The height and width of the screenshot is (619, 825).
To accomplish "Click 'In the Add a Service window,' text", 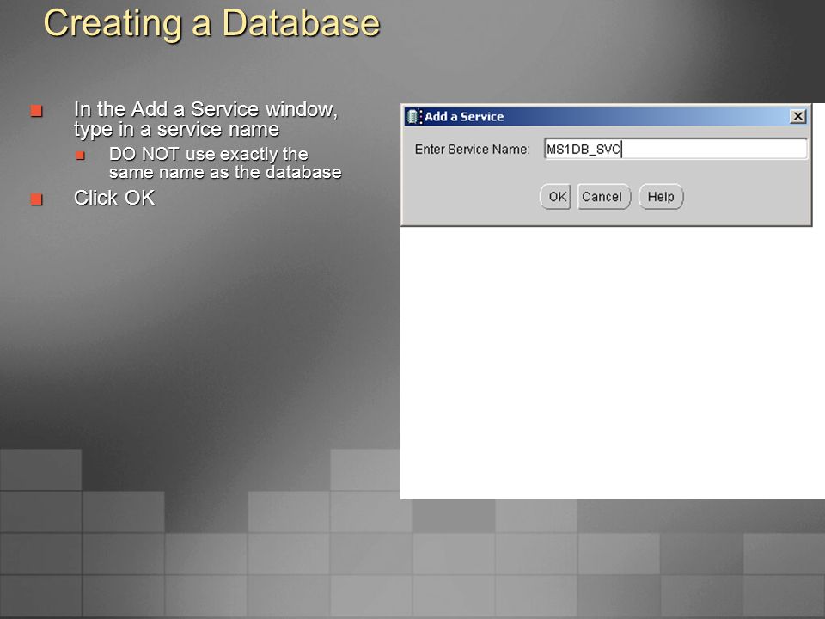I will (205, 109).
